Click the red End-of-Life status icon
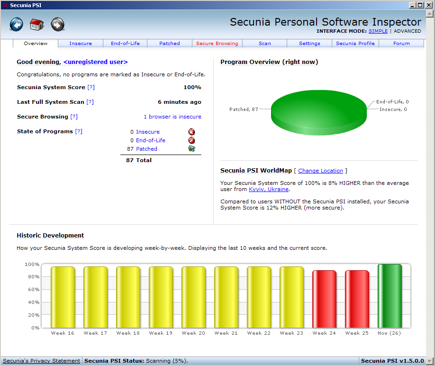The image size is (435, 366). click(191, 140)
